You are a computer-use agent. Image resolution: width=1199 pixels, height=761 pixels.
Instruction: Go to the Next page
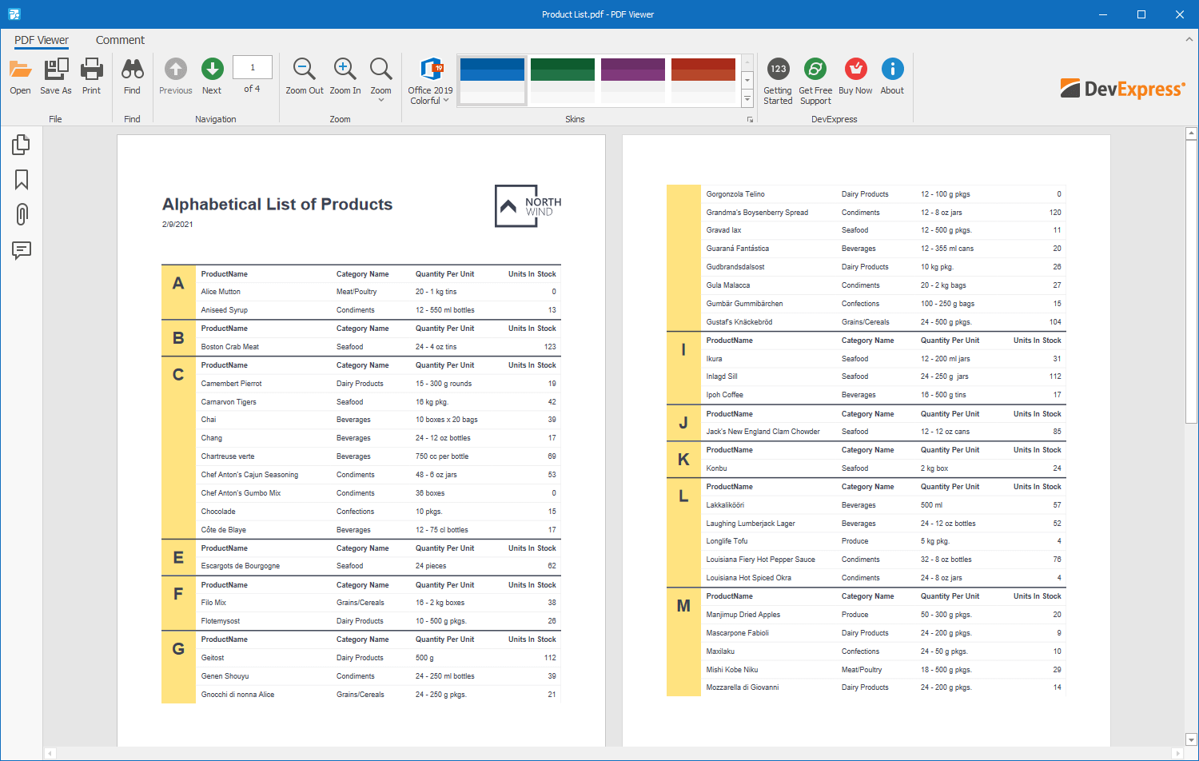pos(211,76)
